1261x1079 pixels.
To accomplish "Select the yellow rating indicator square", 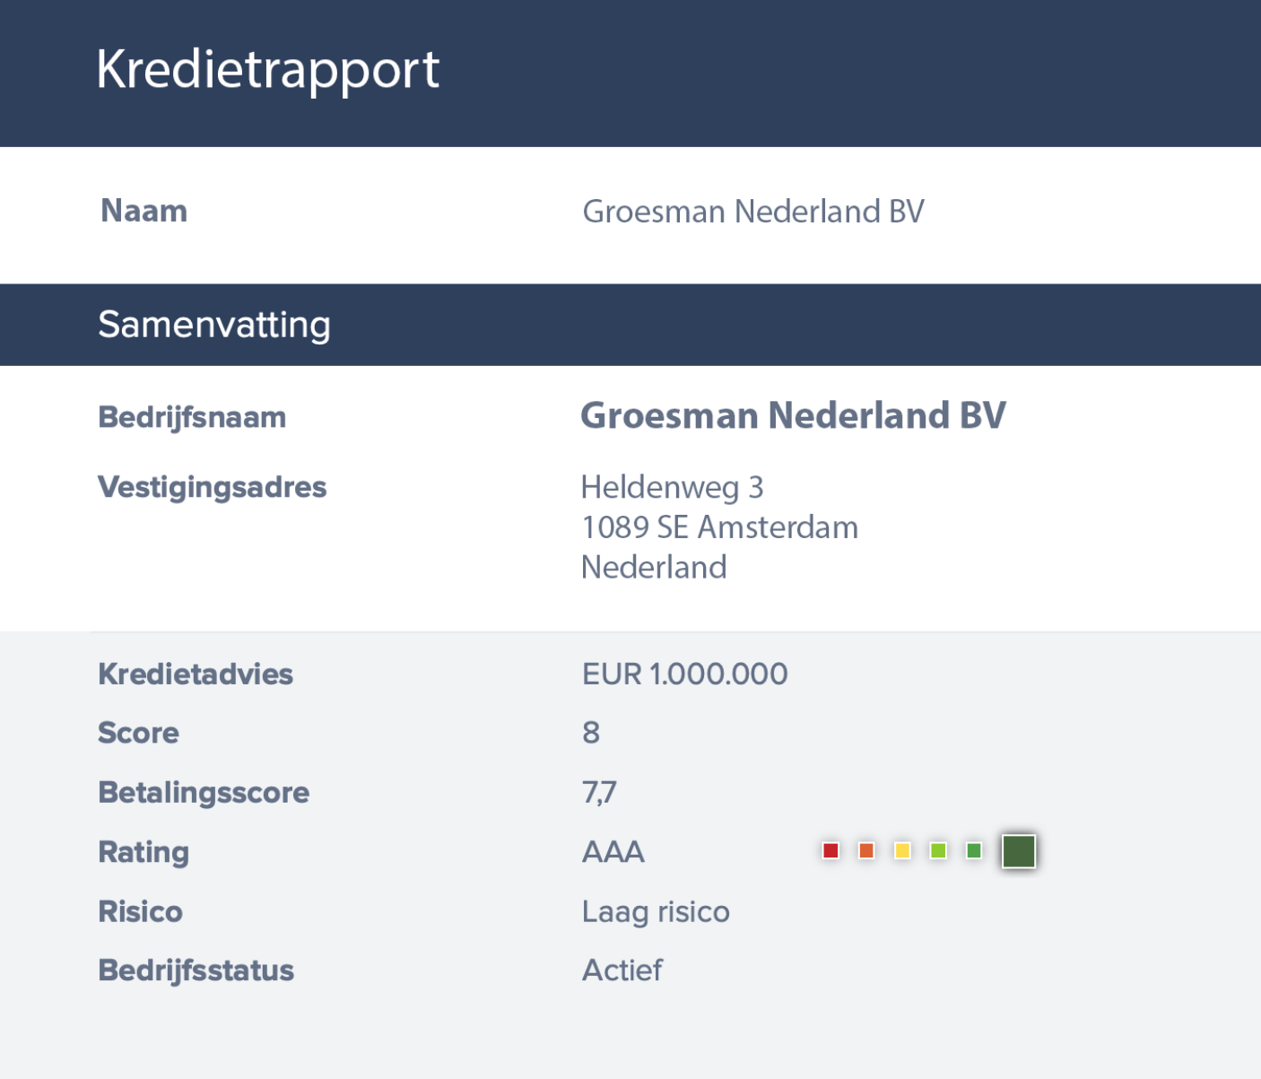I will [902, 850].
